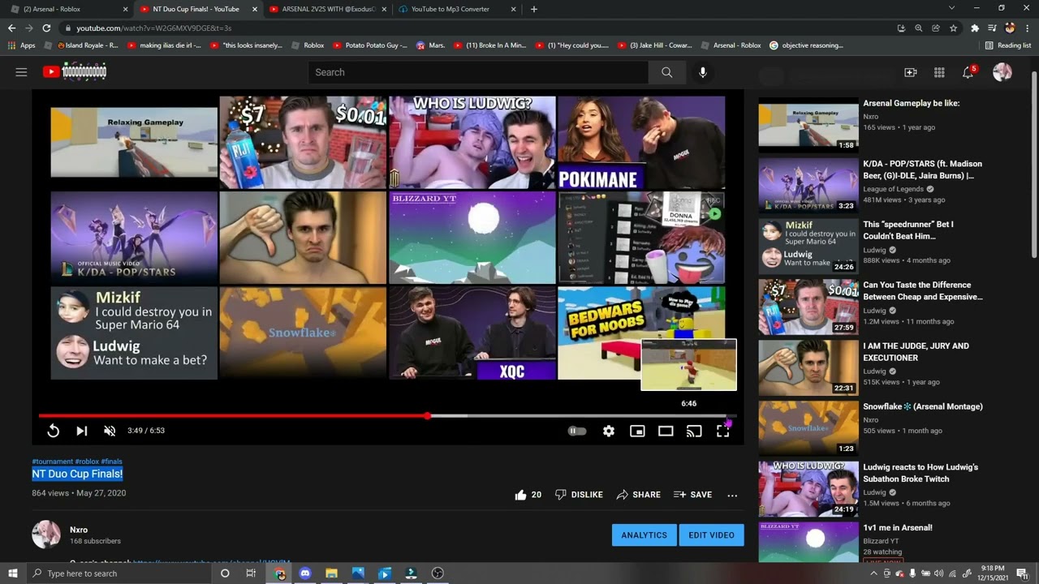Open the YouTube hamburger guide menu
This screenshot has height=584, width=1039.
(21, 72)
